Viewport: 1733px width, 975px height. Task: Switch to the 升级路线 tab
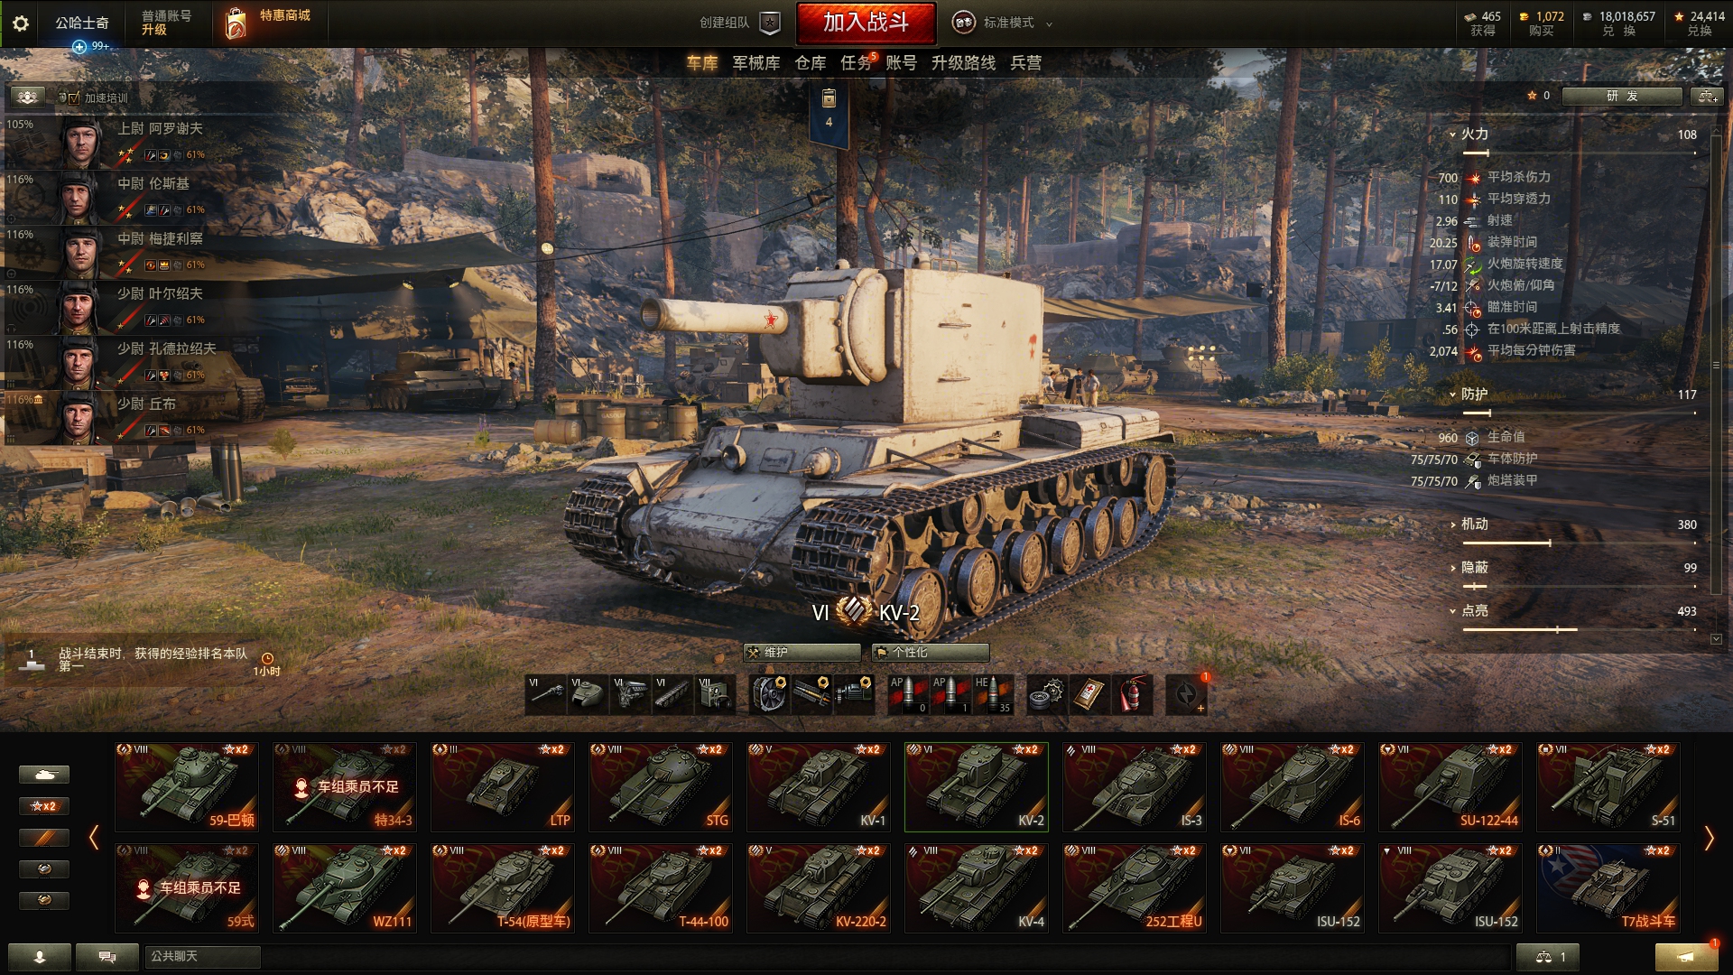(x=963, y=62)
